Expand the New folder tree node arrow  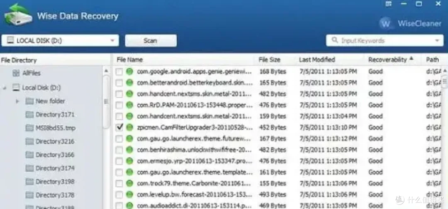tap(17, 101)
